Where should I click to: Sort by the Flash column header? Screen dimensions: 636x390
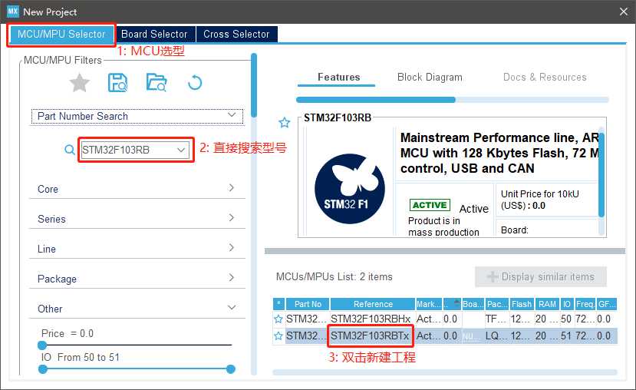(x=522, y=304)
